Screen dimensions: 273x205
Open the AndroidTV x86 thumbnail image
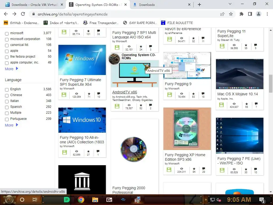point(135,74)
